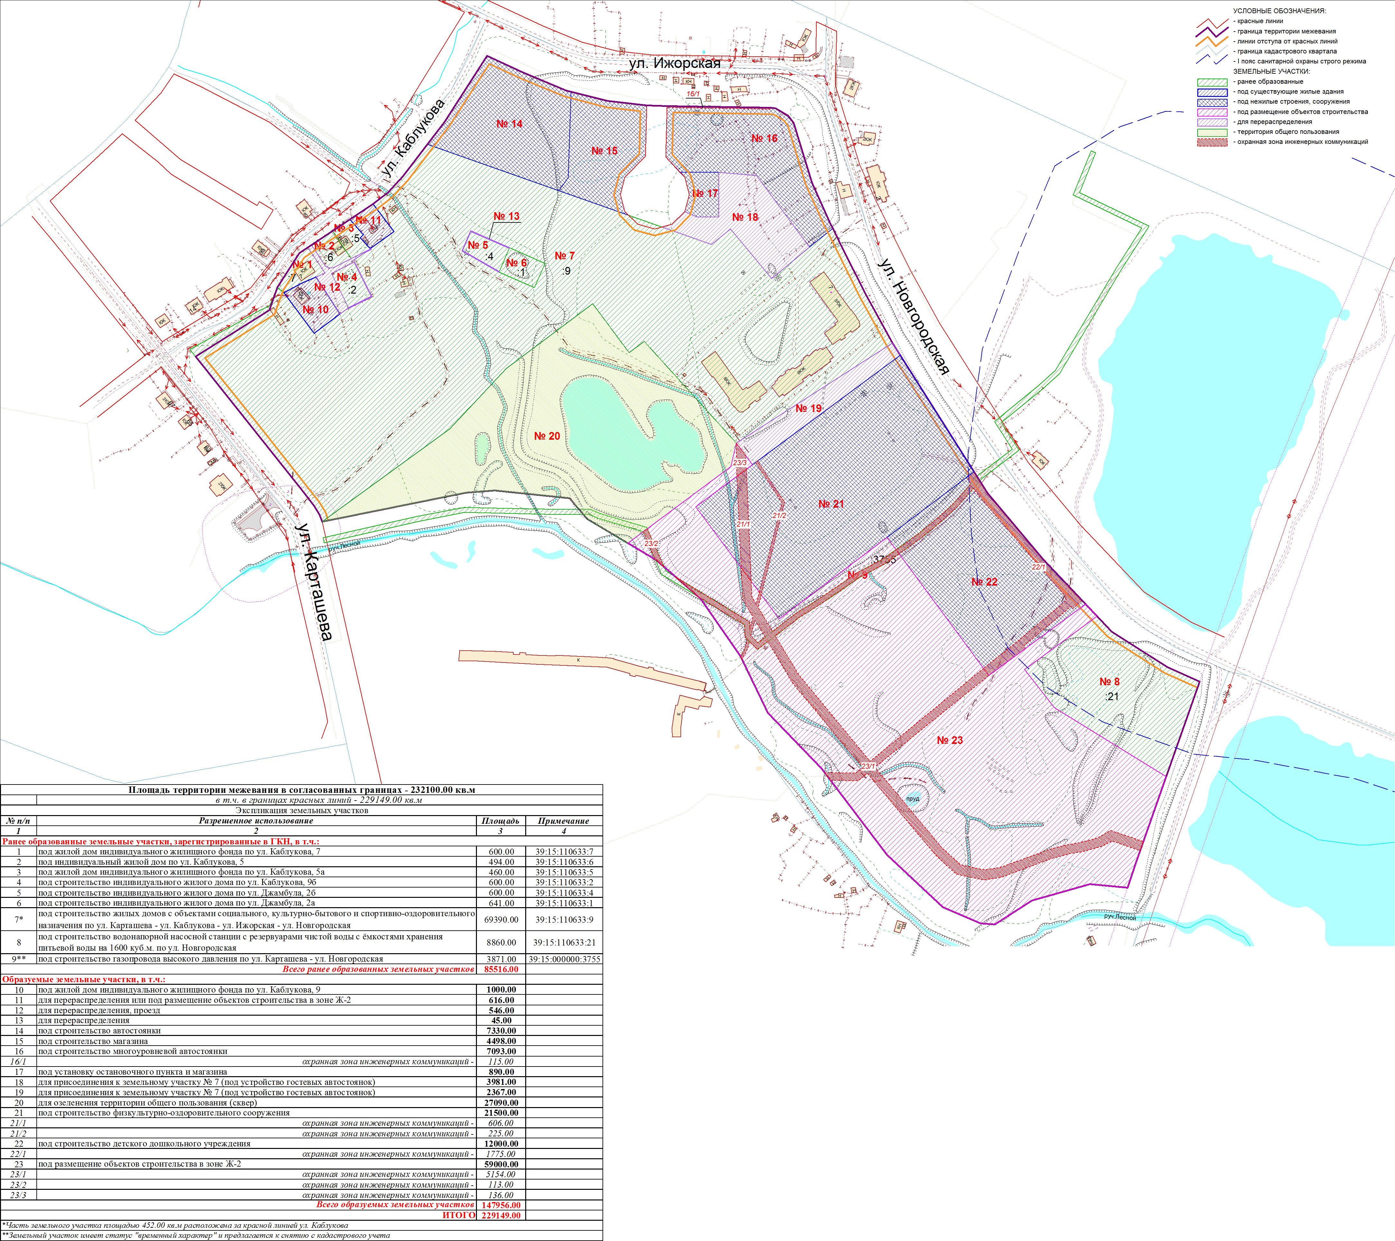
Task: Click the light green 'территория общего пользования' swatch
Action: point(1212,132)
